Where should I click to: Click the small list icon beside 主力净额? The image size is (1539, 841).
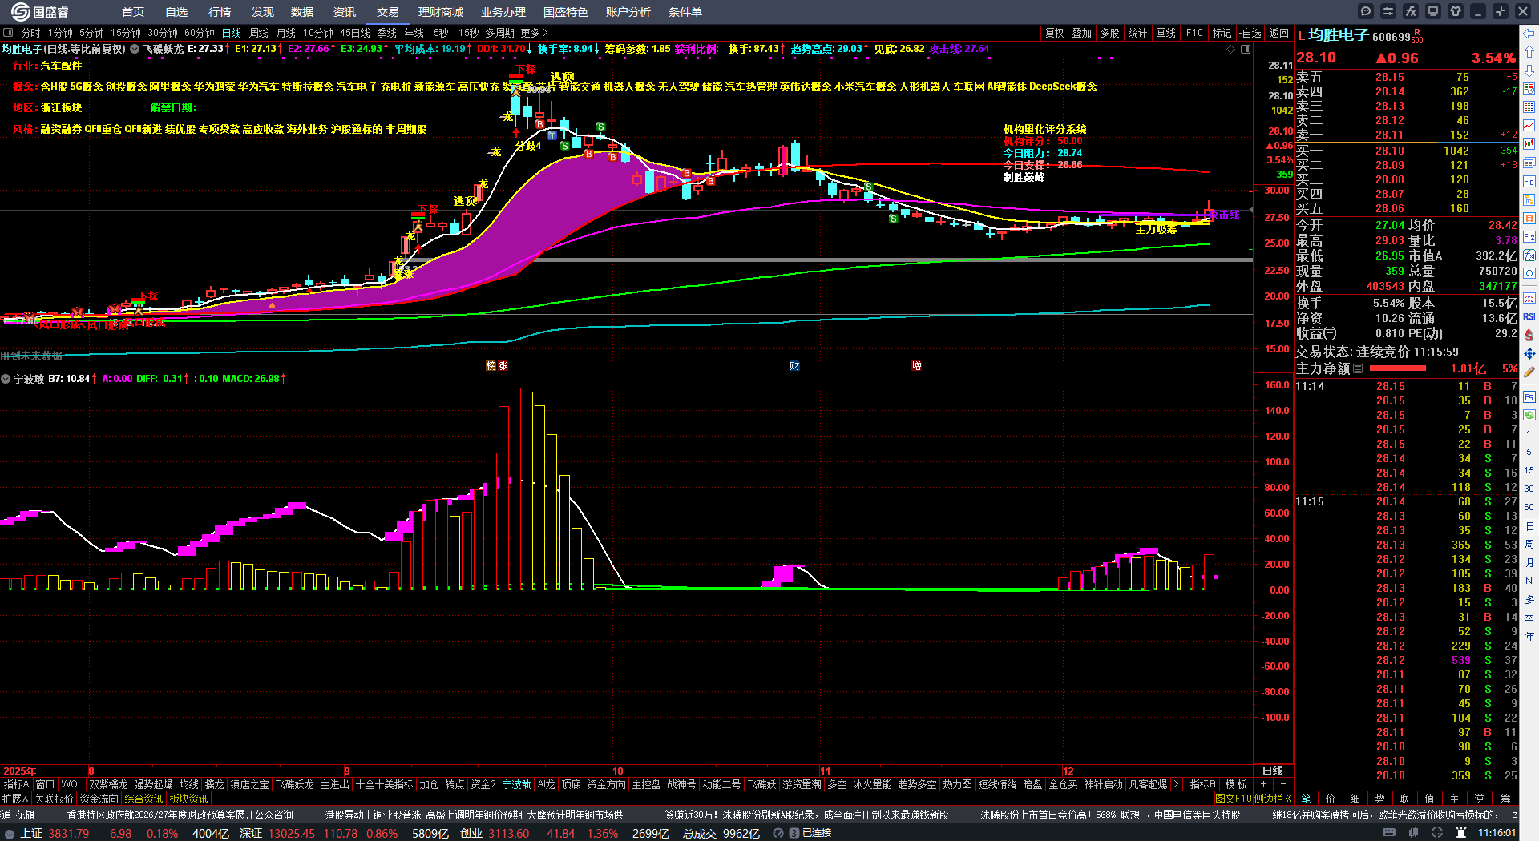1358,368
